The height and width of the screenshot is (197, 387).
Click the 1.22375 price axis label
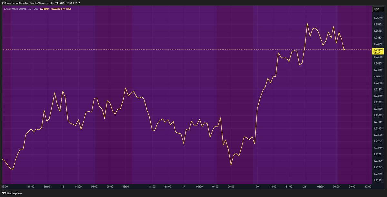378,167
